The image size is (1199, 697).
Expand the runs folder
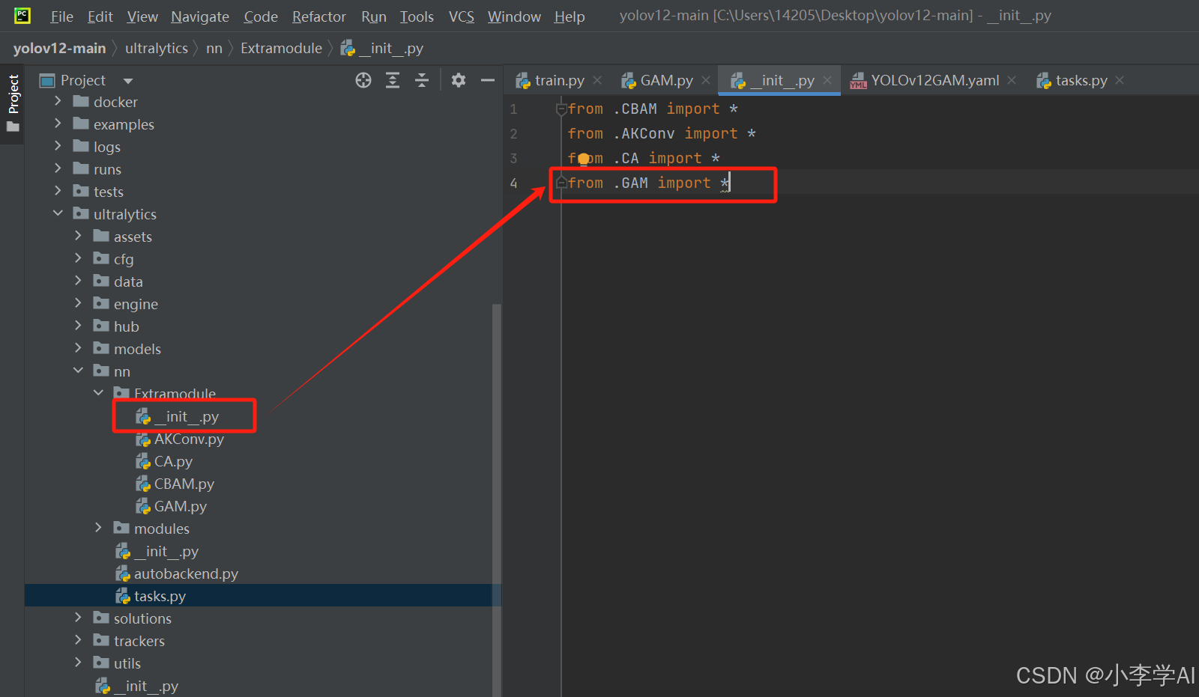pyautogui.click(x=58, y=168)
